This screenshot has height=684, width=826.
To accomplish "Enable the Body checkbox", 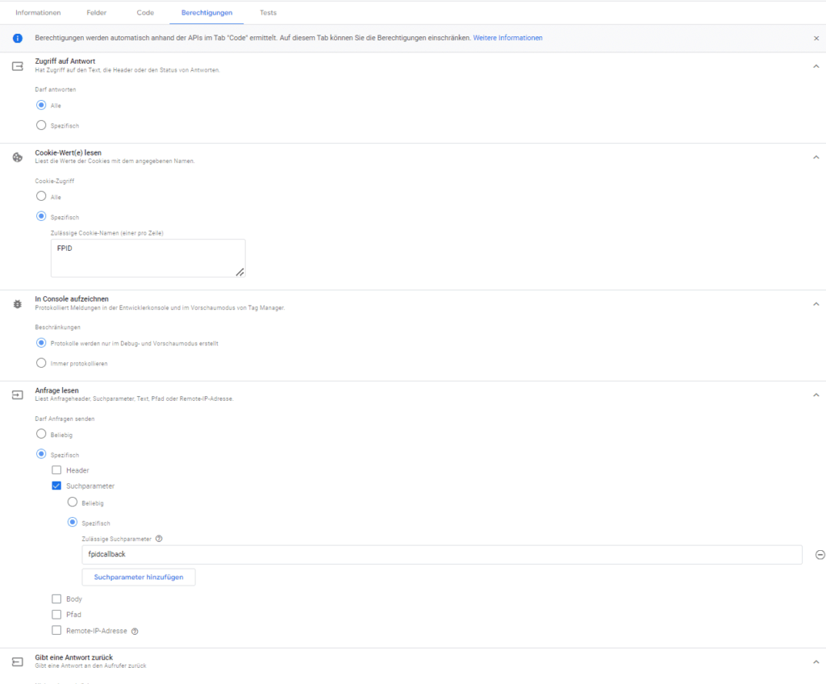I will point(56,599).
